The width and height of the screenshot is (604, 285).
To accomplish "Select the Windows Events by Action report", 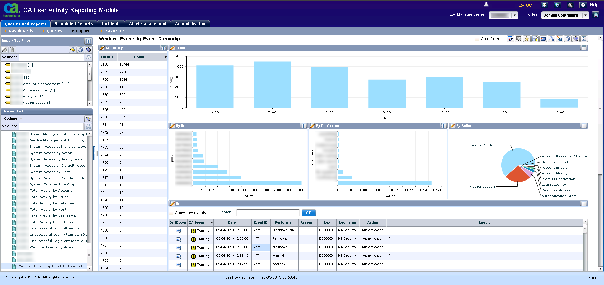I will [x=52, y=247].
